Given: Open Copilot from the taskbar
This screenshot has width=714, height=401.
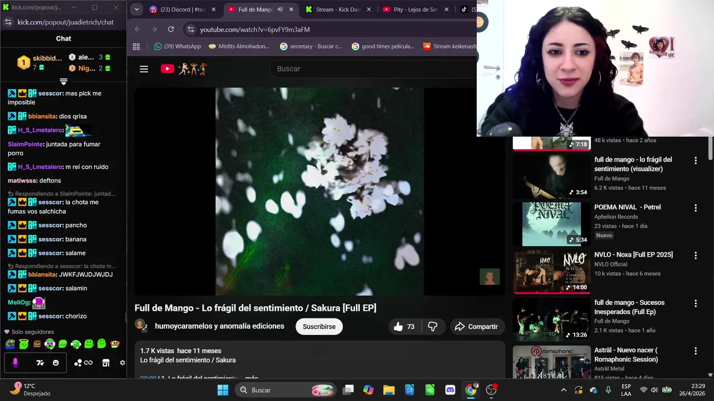Looking at the screenshot, I should tap(368, 390).
